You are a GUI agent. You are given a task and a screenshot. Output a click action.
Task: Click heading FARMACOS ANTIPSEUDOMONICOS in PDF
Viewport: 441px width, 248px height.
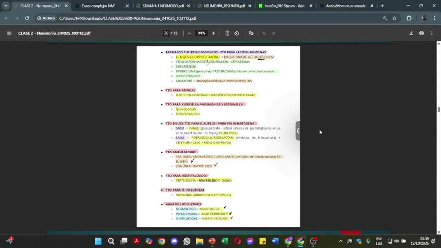(216, 52)
